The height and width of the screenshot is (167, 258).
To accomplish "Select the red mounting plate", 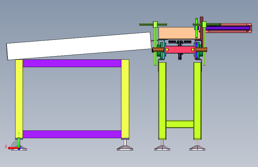I will pos(180,50).
